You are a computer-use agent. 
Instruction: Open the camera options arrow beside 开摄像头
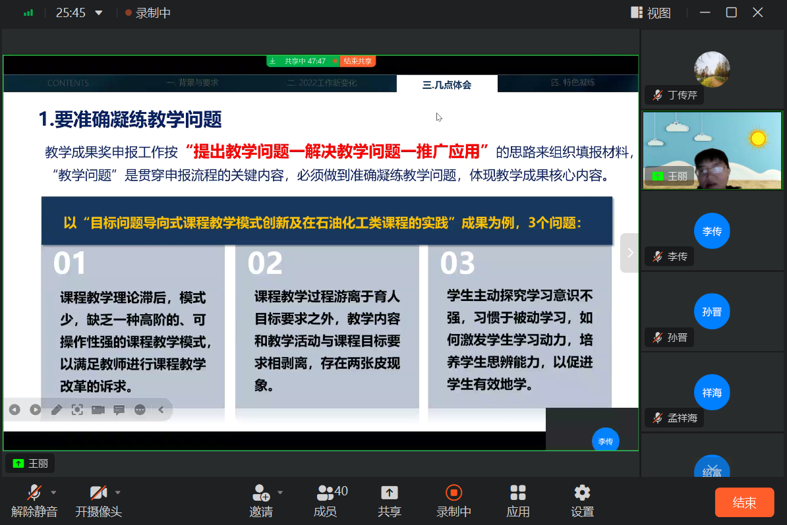coord(118,492)
